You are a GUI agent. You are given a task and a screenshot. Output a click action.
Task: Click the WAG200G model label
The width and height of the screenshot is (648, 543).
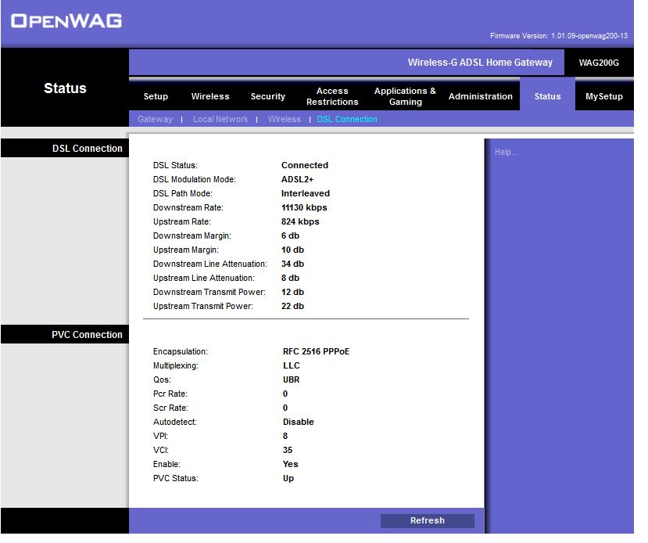tap(599, 63)
